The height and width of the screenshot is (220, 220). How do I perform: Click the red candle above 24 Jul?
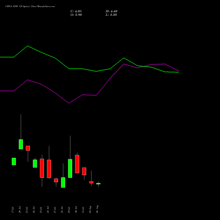coord(49,169)
